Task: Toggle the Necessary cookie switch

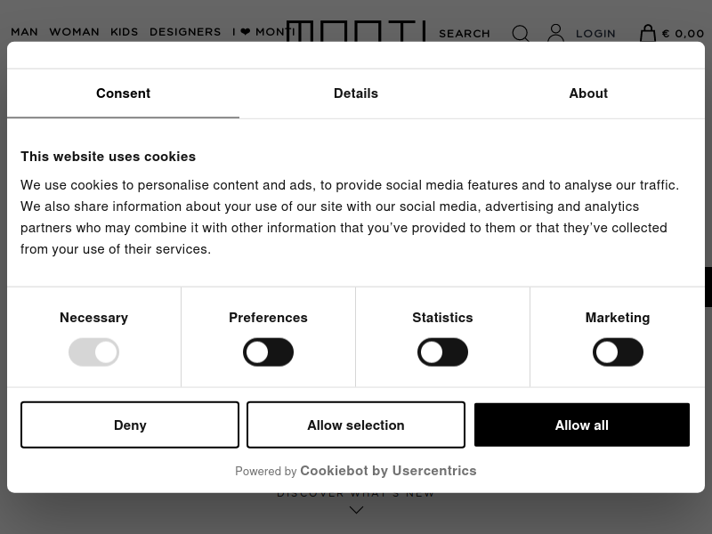Action: point(94,352)
